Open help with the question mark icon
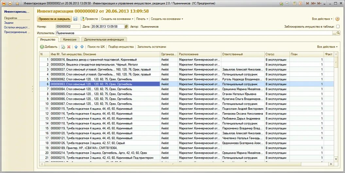 [x=337, y=19]
